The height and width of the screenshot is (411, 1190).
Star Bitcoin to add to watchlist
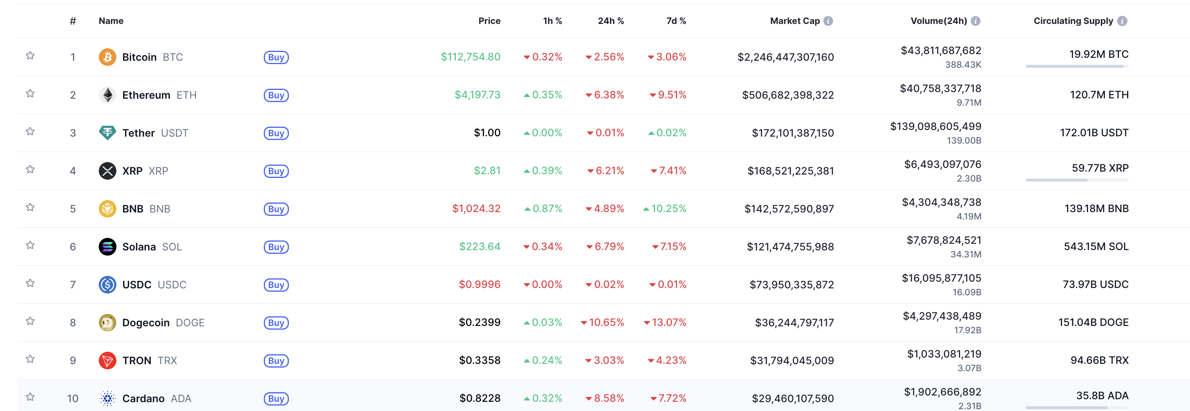click(30, 55)
